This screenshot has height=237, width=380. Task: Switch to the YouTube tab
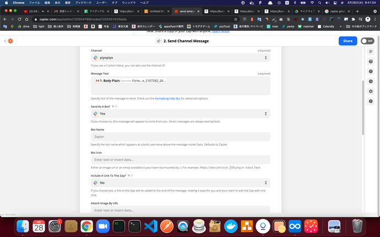point(35,11)
